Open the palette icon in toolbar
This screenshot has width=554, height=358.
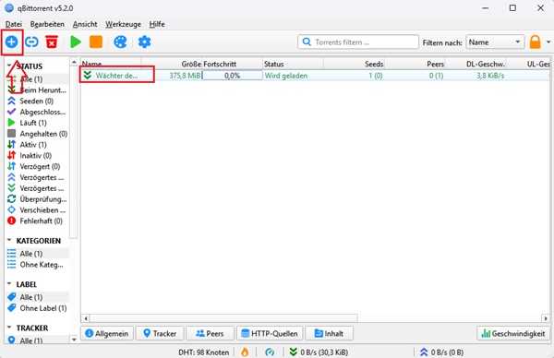coord(120,42)
